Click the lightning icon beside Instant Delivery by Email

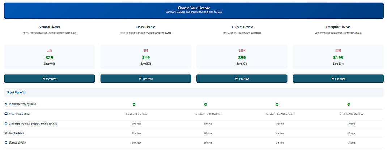coord(6,104)
